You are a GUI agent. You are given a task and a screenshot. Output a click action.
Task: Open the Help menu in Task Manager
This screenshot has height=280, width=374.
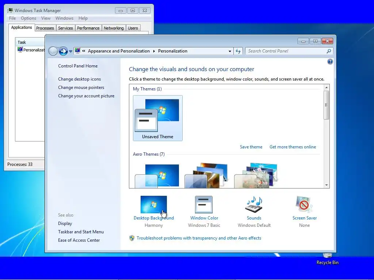[83, 18]
